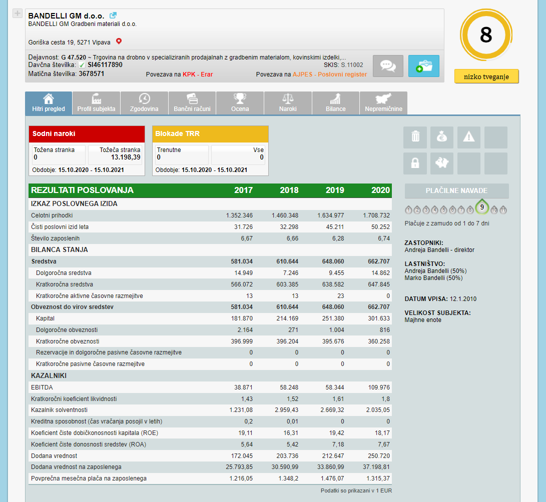This screenshot has height=502, width=546.
Task: Open the Nepremičnine tab
Action: coord(383,102)
